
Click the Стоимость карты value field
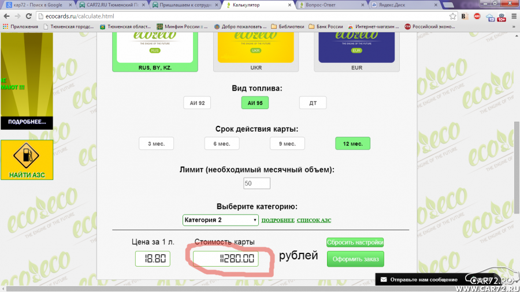(225, 259)
